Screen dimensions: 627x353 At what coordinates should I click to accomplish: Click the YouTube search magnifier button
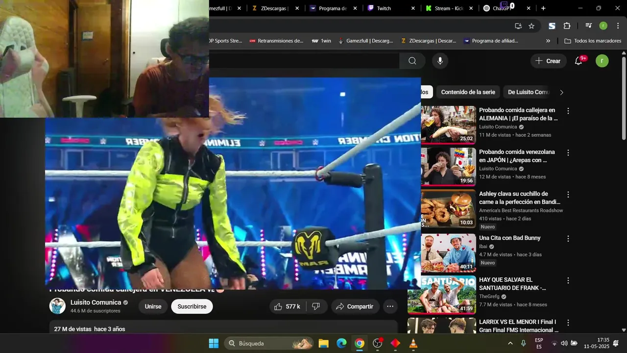(412, 61)
